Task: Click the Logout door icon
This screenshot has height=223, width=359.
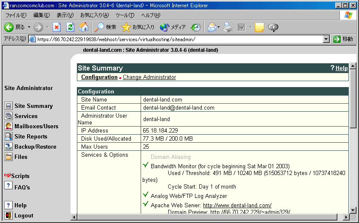Action: tap(8, 215)
